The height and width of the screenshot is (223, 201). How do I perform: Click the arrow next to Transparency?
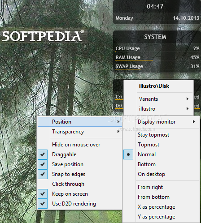coord(118,132)
